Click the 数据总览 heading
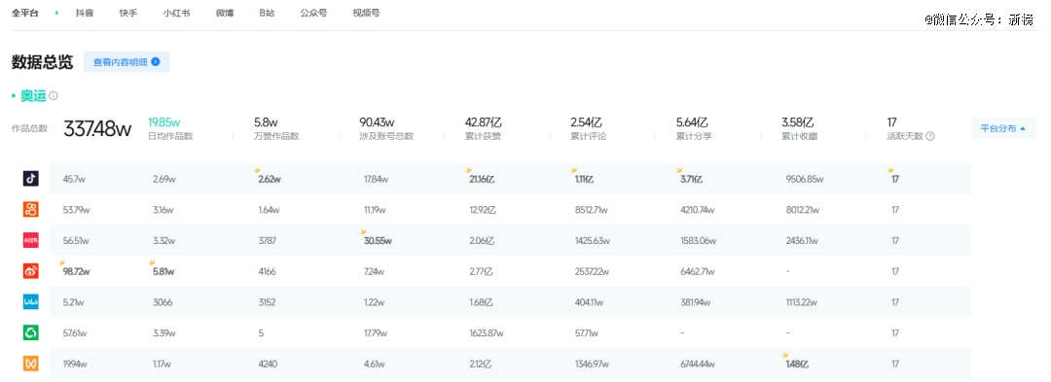Viewport: 1051px width, 382px height. click(x=42, y=62)
